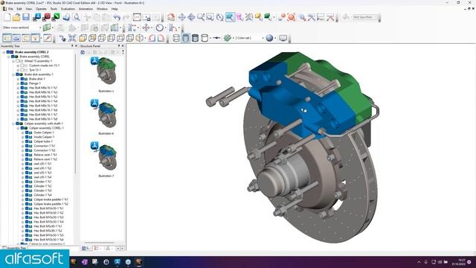Open the File menu
This screenshot has width=476, height=268.
coord(10,9)
